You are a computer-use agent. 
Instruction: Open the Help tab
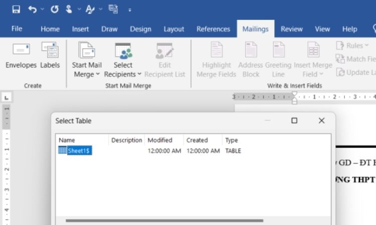point(349,29)
